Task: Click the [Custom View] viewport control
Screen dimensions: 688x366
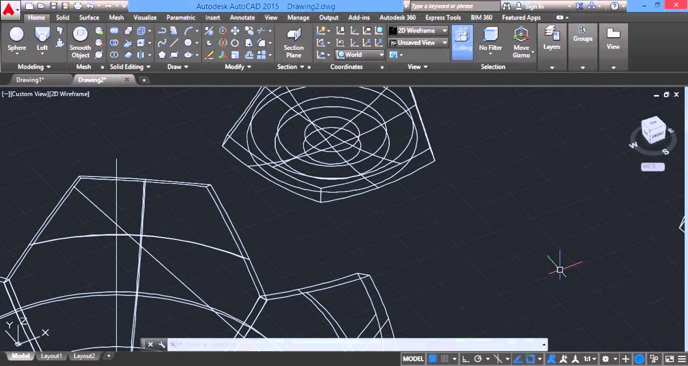Action: 29,94
